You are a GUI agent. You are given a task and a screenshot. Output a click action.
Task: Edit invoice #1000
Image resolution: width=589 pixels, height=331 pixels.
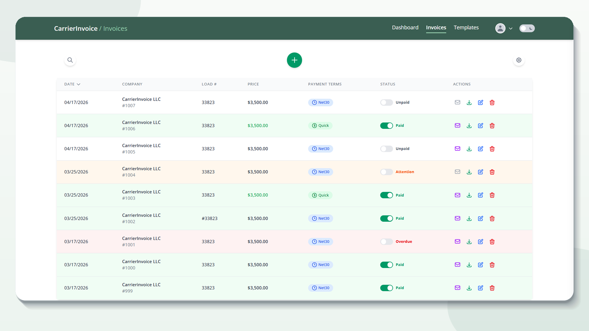[x=480, y=265]
